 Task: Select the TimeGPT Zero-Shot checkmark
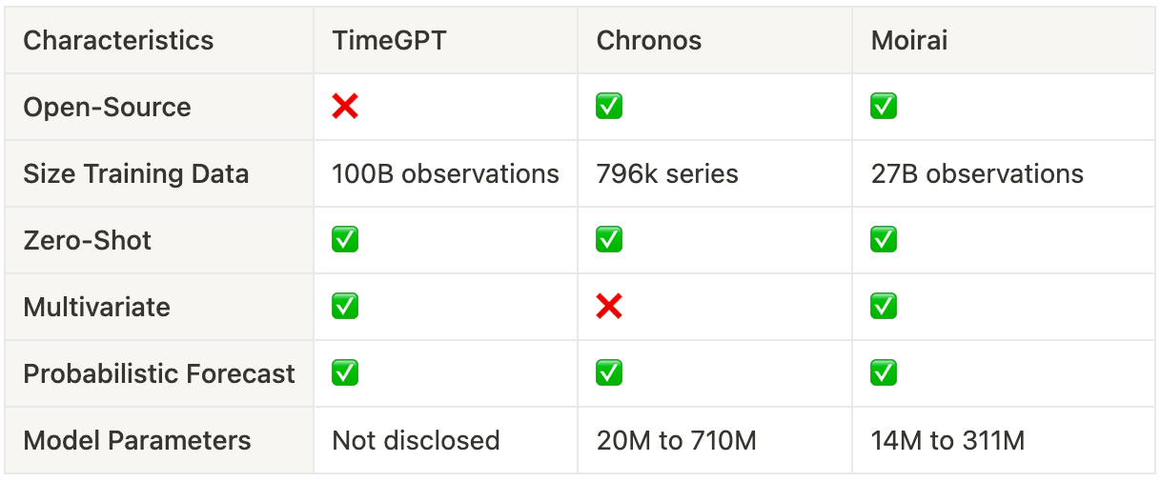[345, 240]
